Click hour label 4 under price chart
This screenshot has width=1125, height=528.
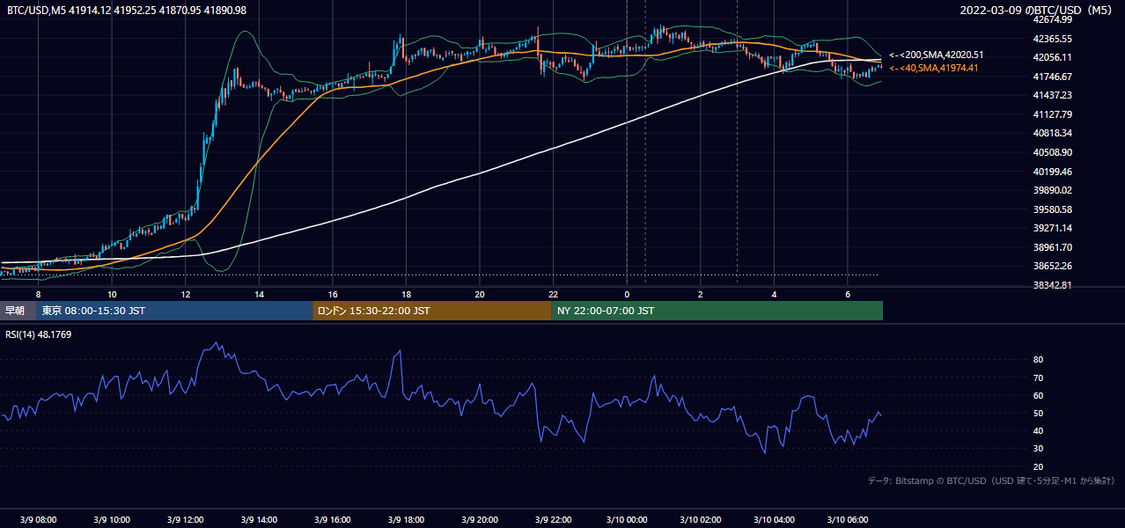[774, 294]
